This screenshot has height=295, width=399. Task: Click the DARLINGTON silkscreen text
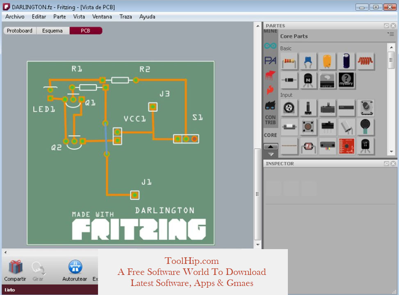tap(164, 210)
